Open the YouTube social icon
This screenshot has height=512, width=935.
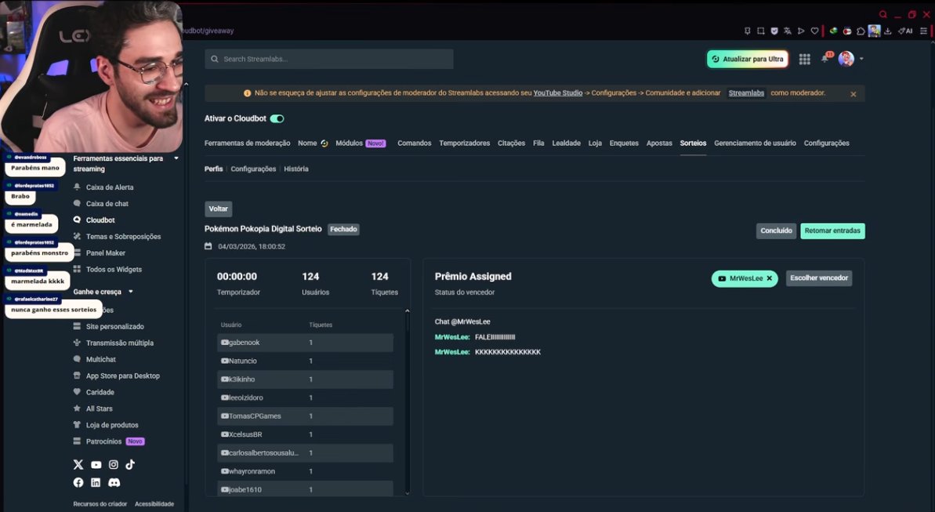click(96, 464)
